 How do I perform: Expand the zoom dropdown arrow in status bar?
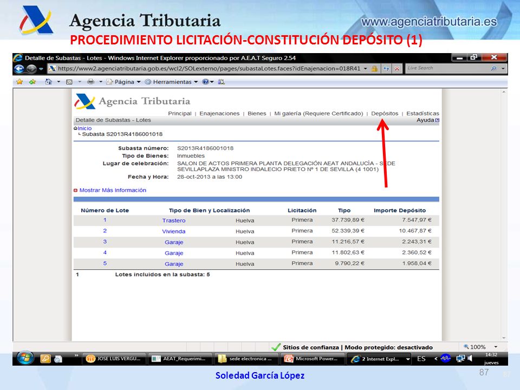tap(496, 347)
